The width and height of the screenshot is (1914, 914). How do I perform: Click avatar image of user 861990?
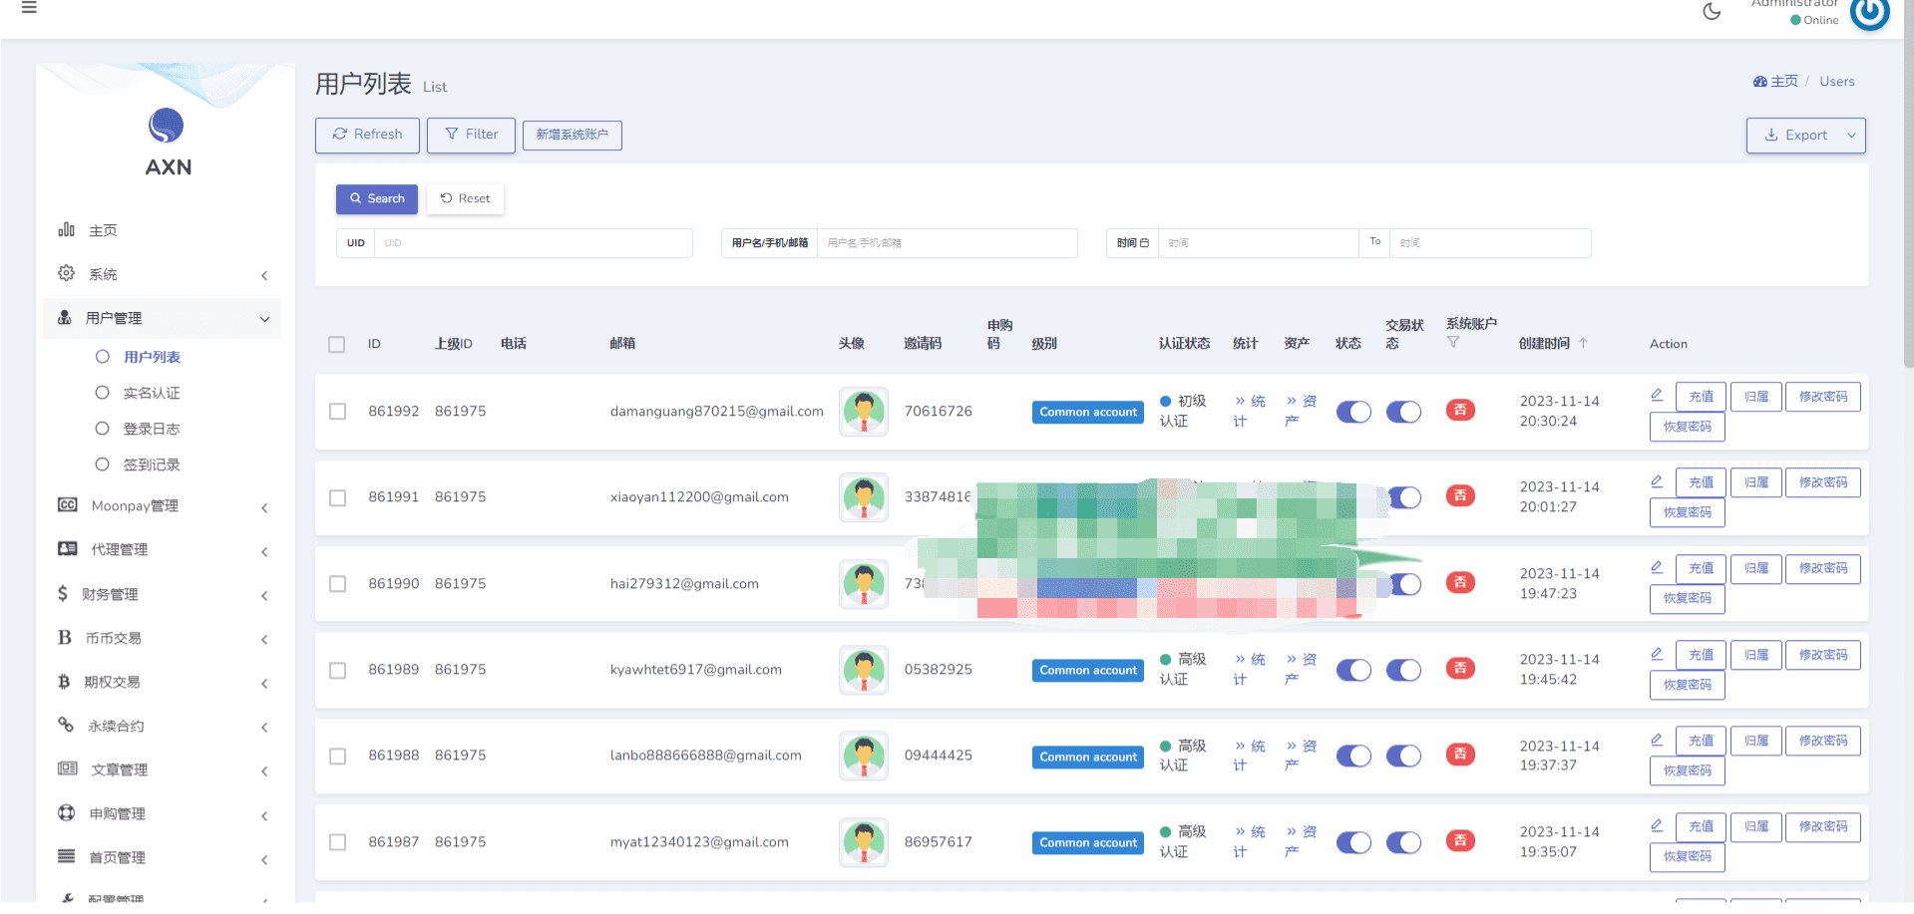click(x=864, y=584)
